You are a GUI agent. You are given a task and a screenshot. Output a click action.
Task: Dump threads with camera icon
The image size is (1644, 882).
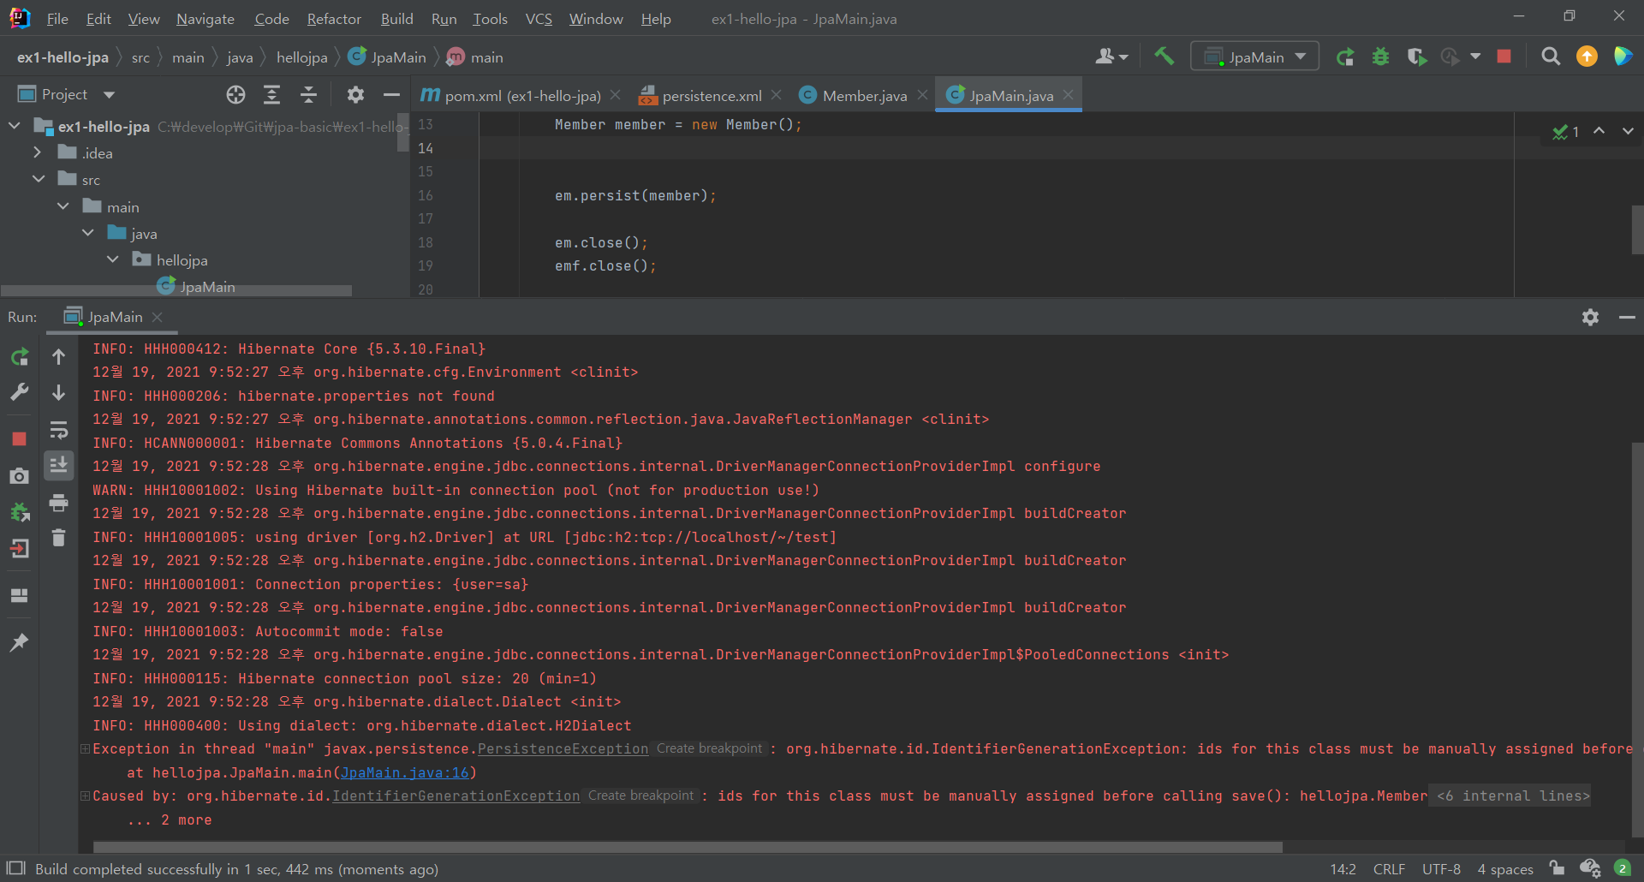point(19,475)
